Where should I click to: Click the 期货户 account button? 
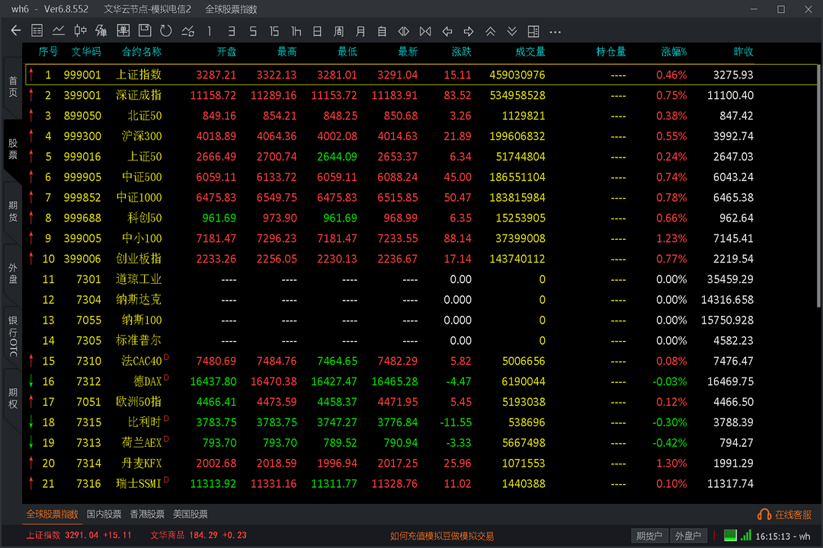pos(648,536)
